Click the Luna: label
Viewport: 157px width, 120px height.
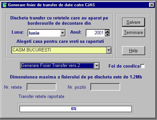18,32
